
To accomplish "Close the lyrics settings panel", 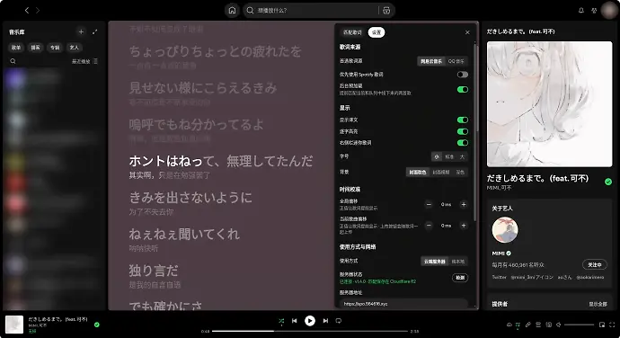I will (467, 32).
